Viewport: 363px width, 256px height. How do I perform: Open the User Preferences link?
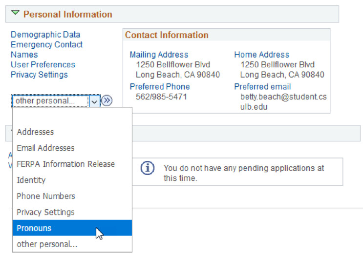click(43, 64)
